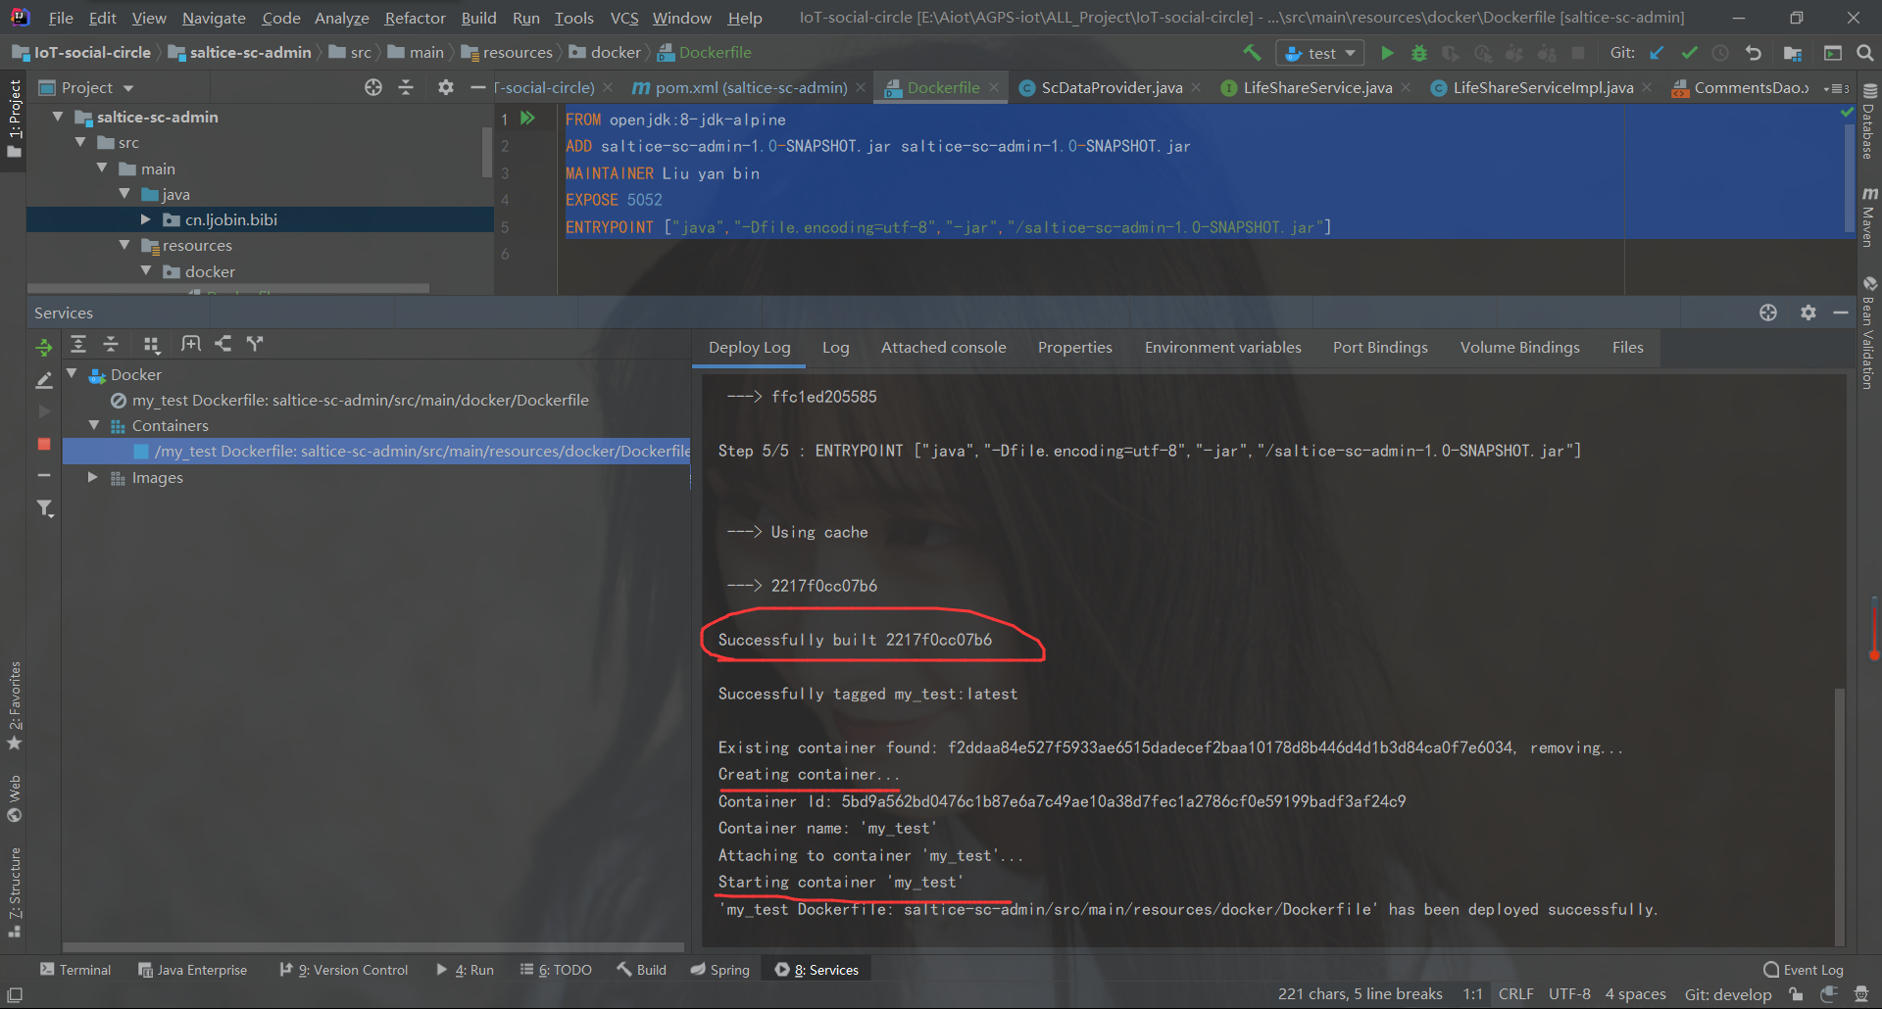Open the Search Everywhere magnifier
This screenshot has height=1009, width=1882.
tap(1865, 53)
